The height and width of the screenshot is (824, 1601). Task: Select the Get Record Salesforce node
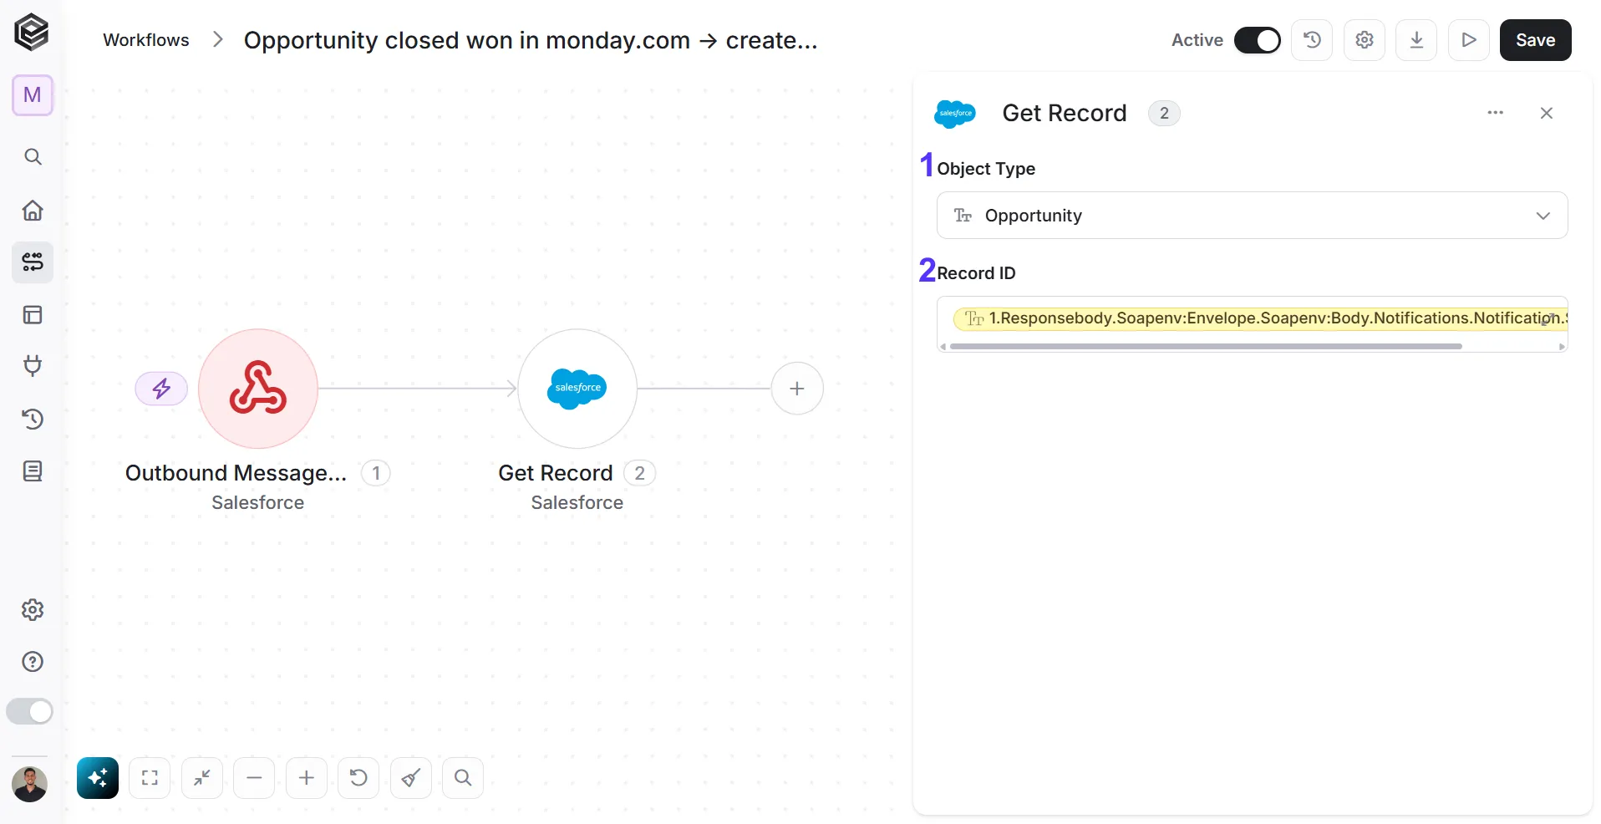[x=577, y=389]
